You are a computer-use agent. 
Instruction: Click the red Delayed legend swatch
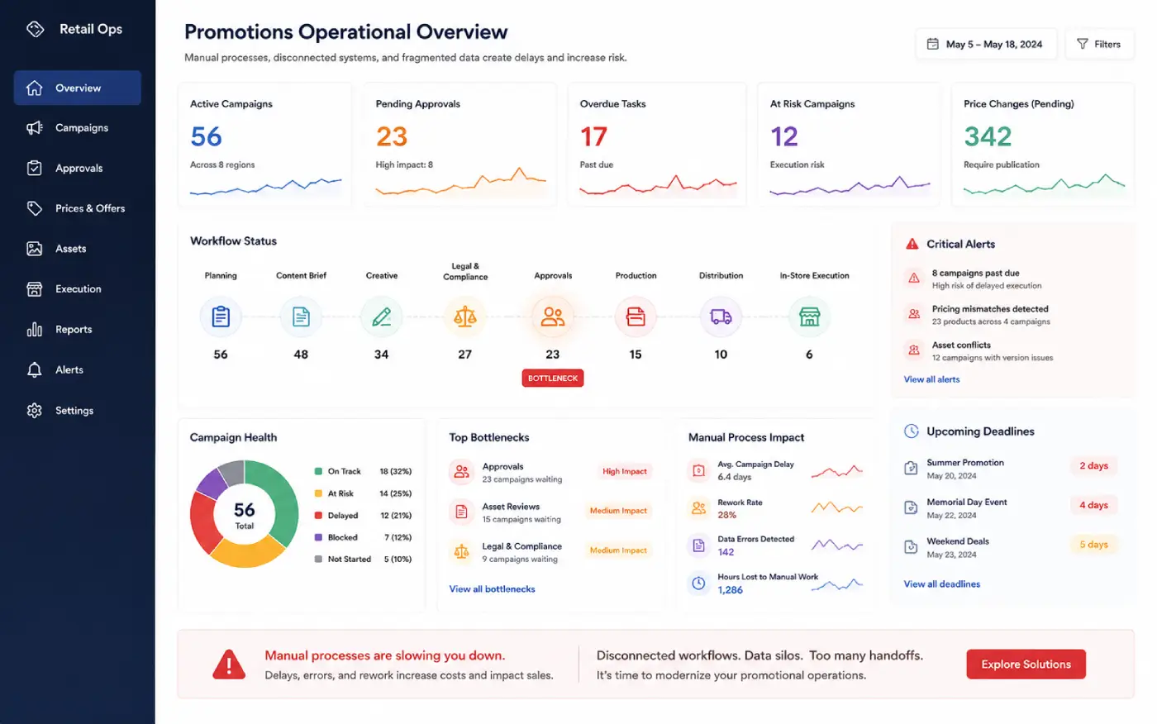coord(318,516)
